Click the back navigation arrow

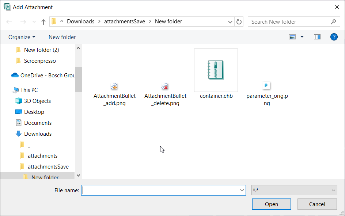coord(9,22)
